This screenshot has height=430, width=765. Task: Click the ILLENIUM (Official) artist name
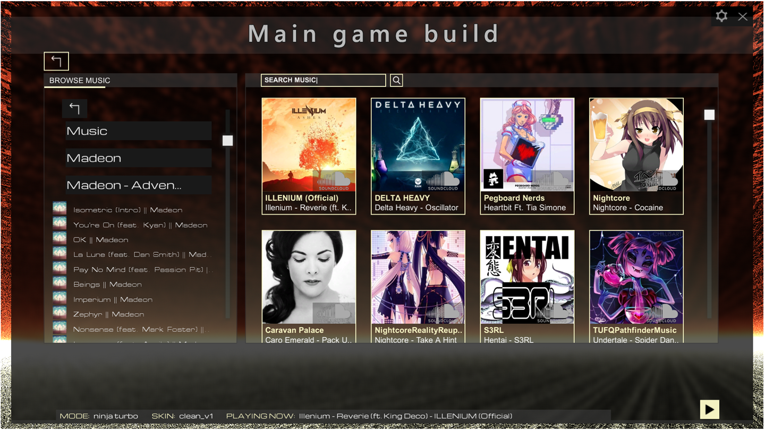[x=302, y=198]
